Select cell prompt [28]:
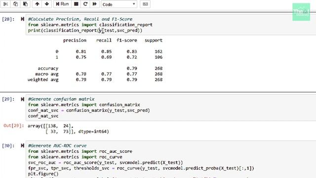 click(8, 19)
